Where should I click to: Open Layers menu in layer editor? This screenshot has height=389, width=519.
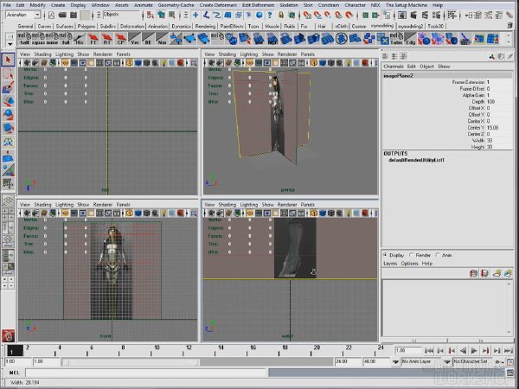(390, 264)
